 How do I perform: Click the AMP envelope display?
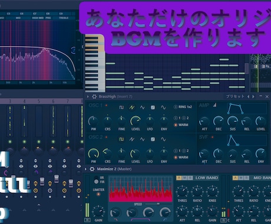(x=247, y=108)
